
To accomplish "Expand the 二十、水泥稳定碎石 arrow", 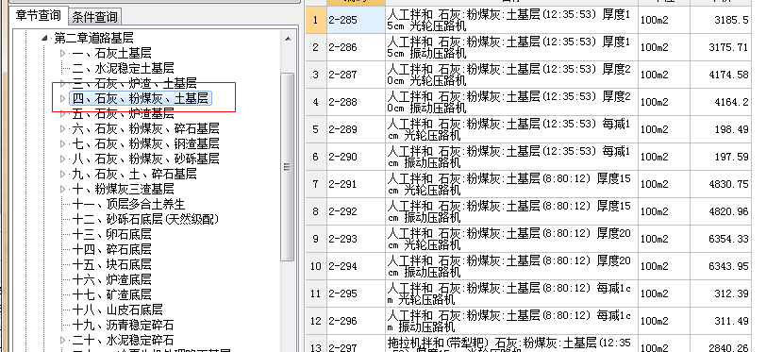I will tap(62, 340).
